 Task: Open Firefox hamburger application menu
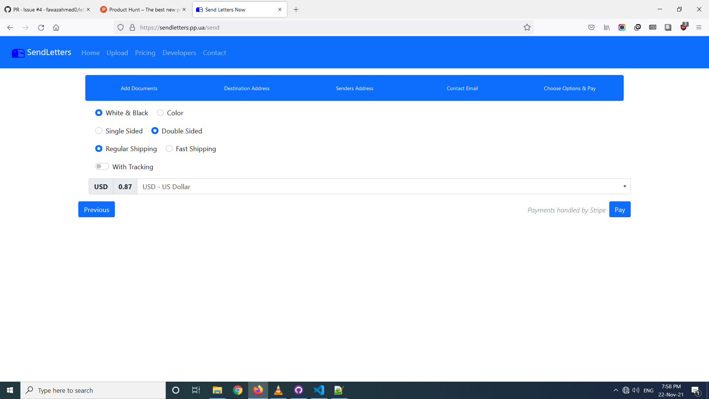pyautogui.click(x=699, y=27)
